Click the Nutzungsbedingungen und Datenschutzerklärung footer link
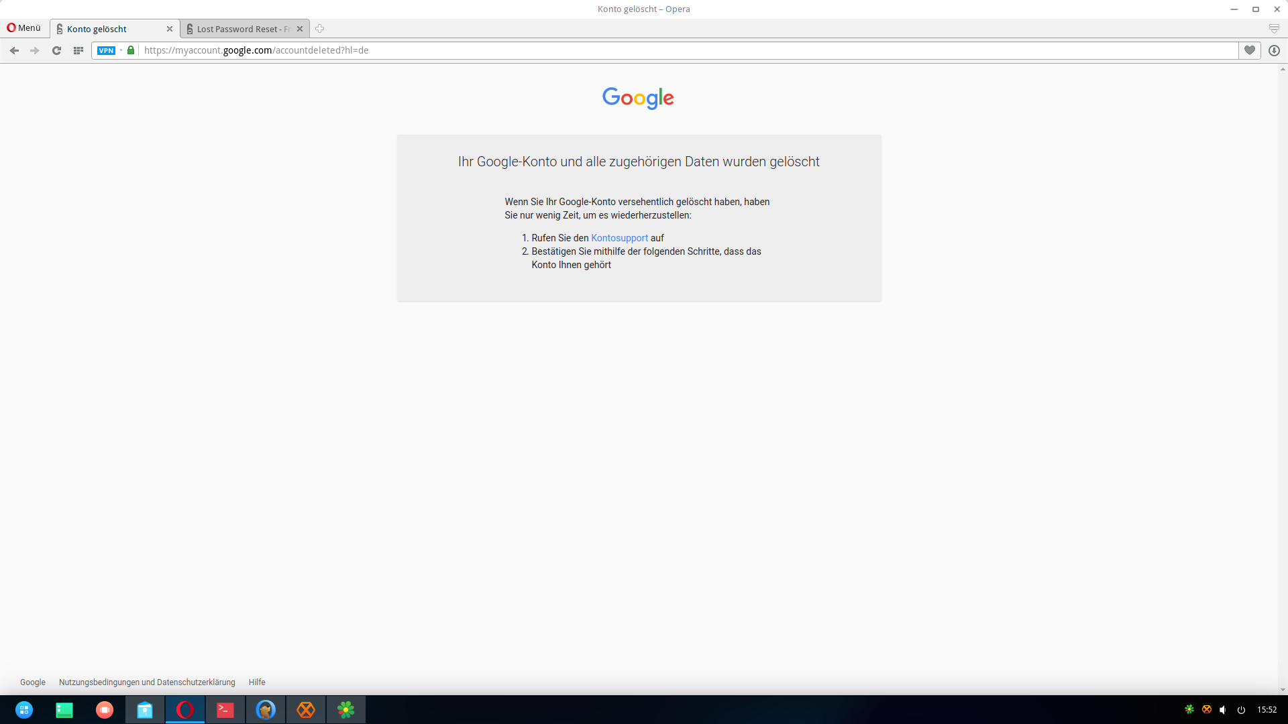 [x=147, y=682]
